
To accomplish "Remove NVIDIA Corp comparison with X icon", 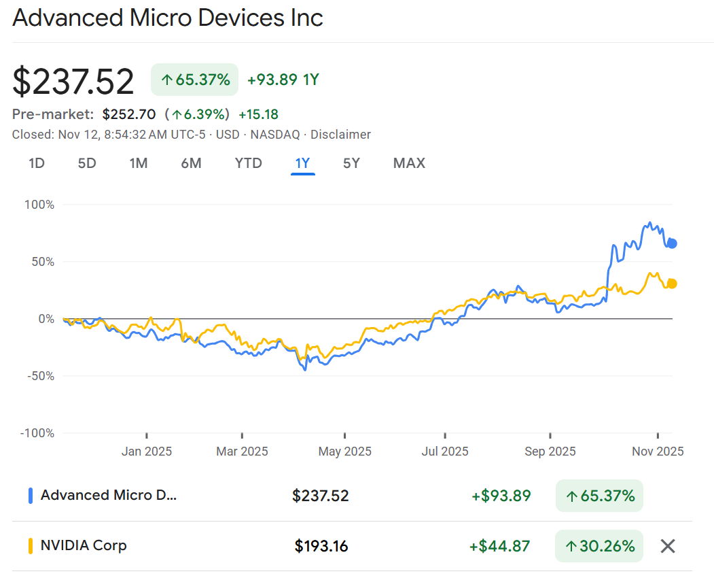I will 668,546.
